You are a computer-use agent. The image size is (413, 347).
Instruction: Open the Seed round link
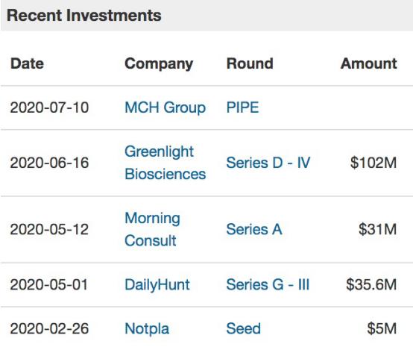pos(243,328)
